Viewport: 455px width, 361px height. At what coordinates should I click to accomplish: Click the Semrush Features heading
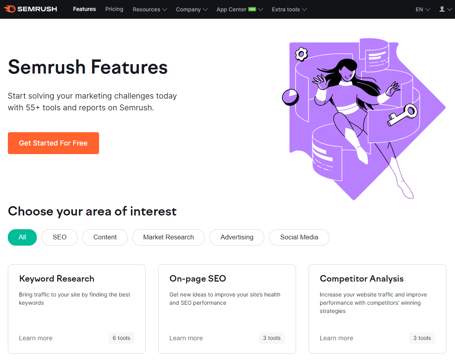coord(88,67)
